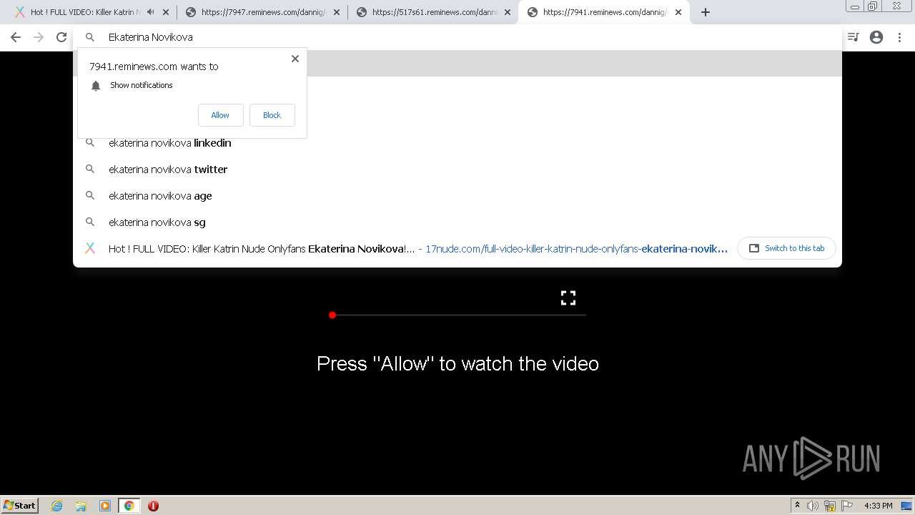Launch Internet Explorer from the taskbar
This screenshot has width=915, height=515.
coord(57,506)
